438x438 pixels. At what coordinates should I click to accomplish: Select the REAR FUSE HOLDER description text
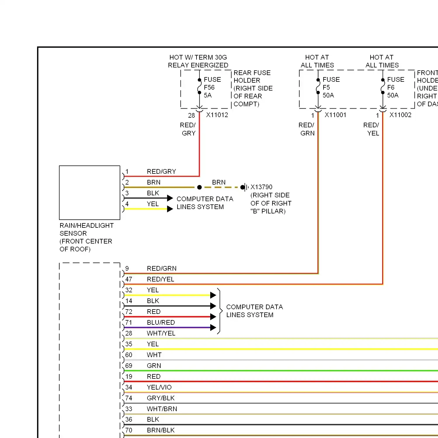253,88
